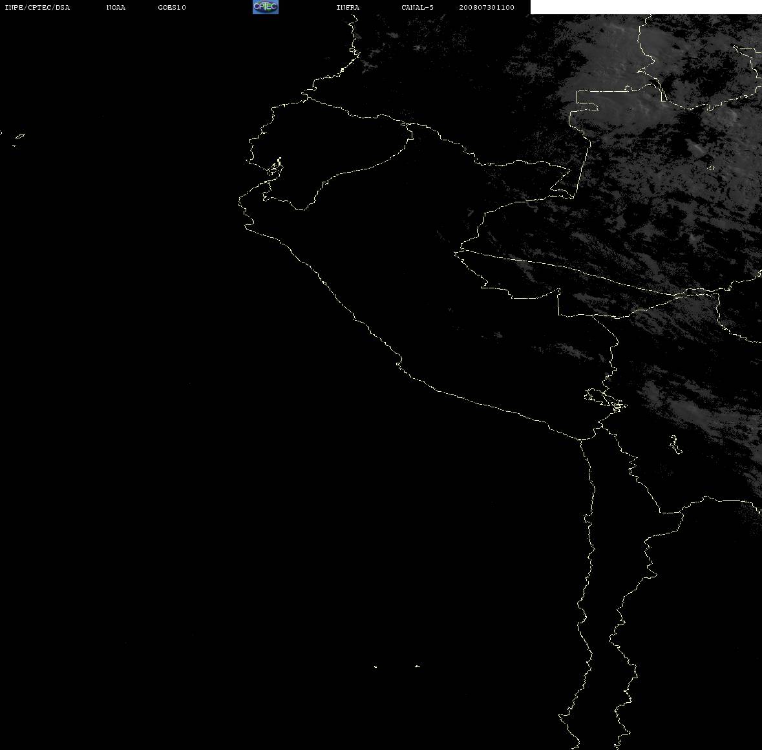762x750 pixels.
Task: Click the NOAA label in the header
Action: click(x=116, y=7)
